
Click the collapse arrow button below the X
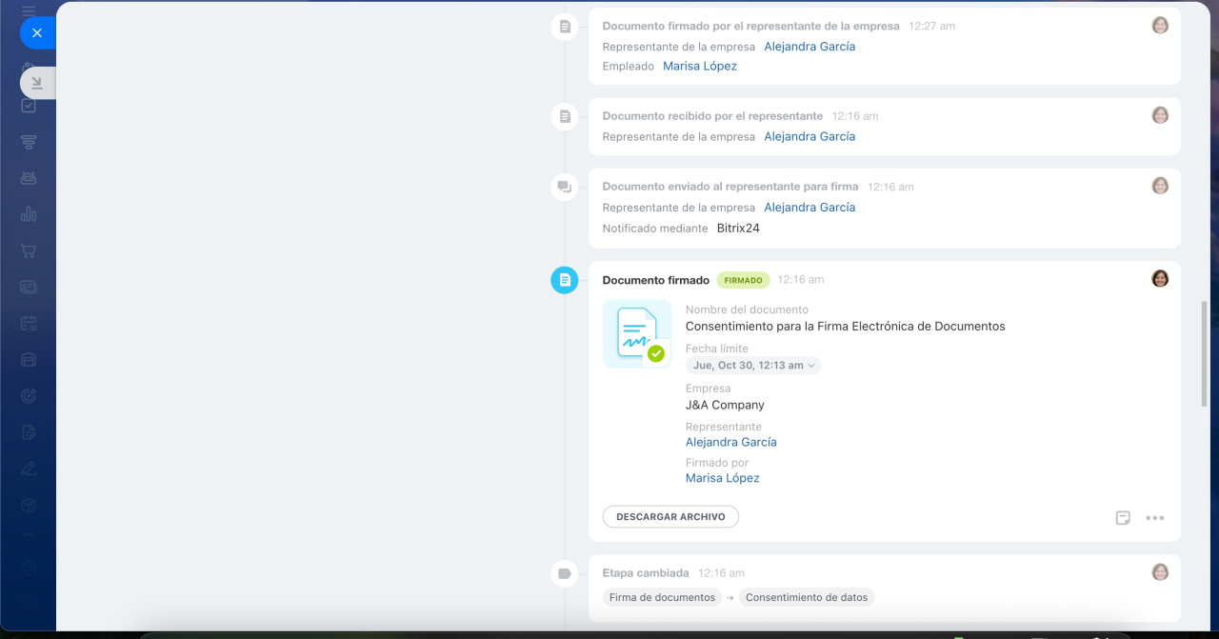[x=37, y=83]
